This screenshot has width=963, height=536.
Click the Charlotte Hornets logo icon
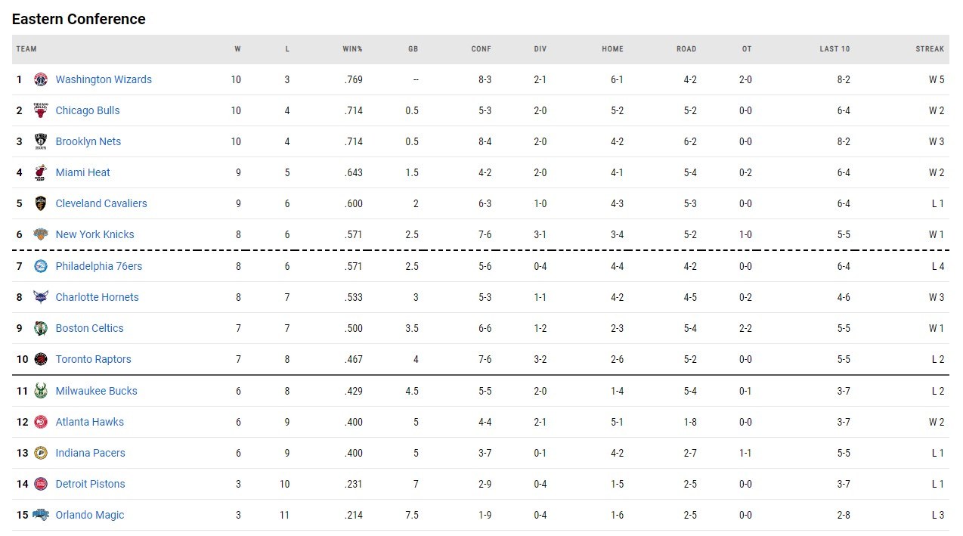pyautogui.click(x=41, y=297)
